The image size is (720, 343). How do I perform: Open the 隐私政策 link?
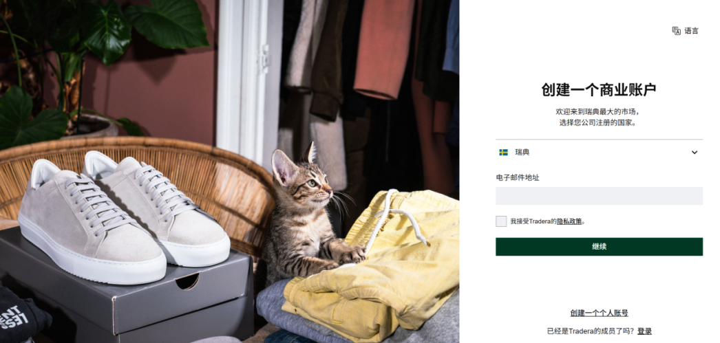coord(569,221)
